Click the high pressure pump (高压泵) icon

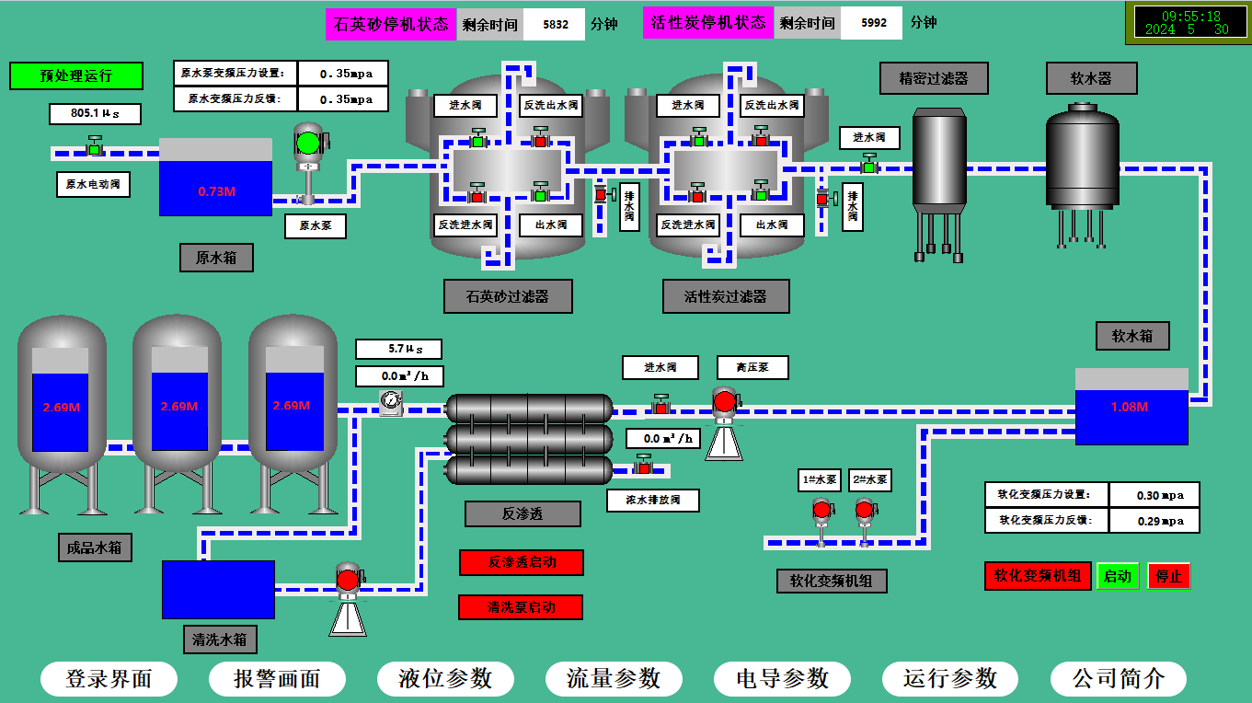[x=725, y=422]
